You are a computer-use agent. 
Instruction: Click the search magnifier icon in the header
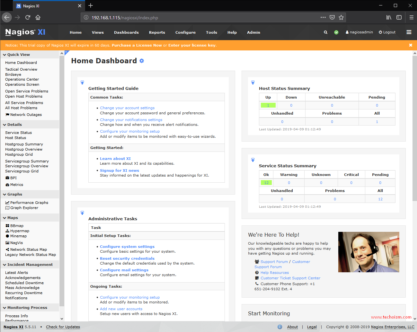[325, 32]
